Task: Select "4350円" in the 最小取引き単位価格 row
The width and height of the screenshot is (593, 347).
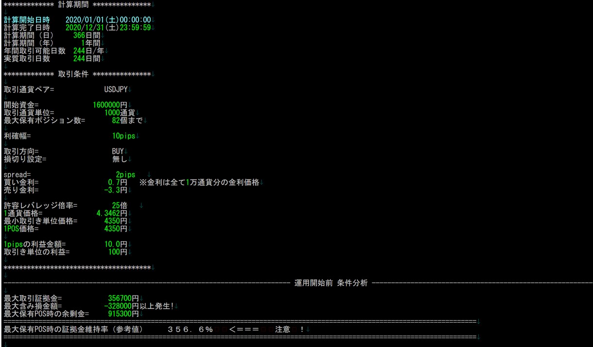Action: [116, 222]
